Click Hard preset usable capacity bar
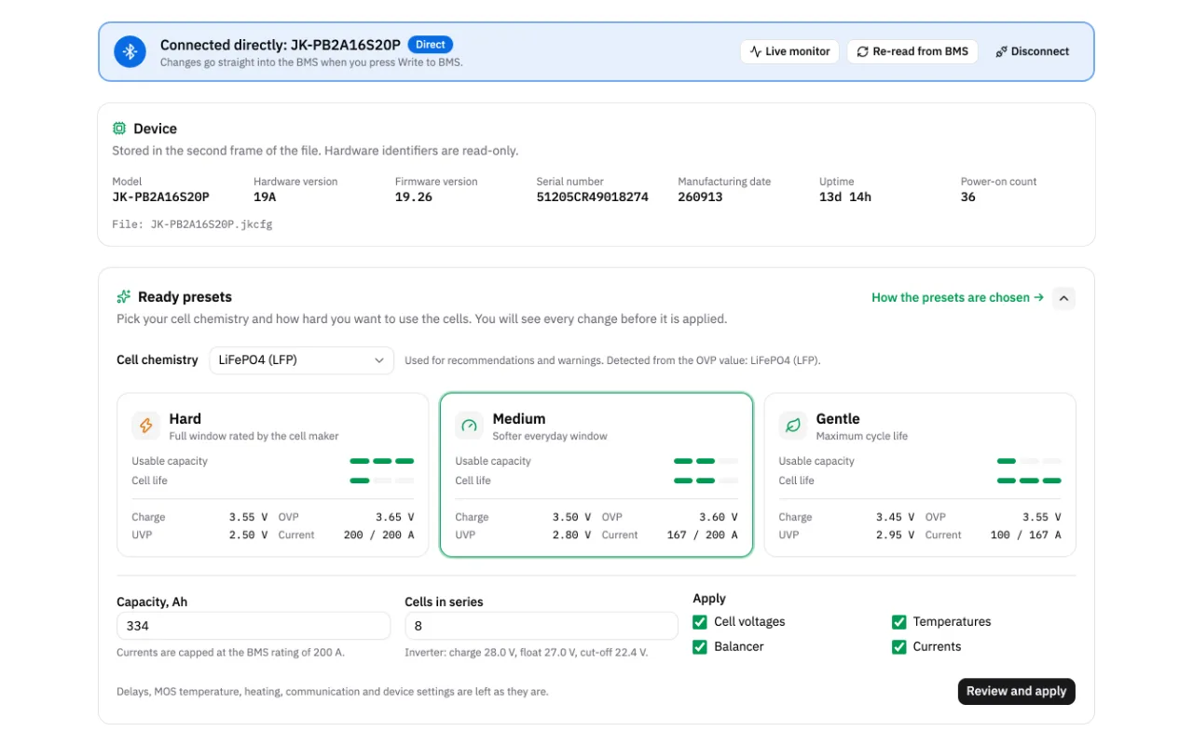The image size is (1193, 745). 382,461
